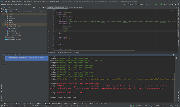Image resolution: width=180 pixels, height=107 pixels.
Task: Toggle the Project tool window side button
Action: (x=1, y=10)
